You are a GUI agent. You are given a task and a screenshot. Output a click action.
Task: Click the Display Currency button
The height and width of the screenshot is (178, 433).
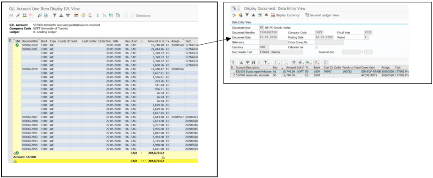click(x=285, y=15)
